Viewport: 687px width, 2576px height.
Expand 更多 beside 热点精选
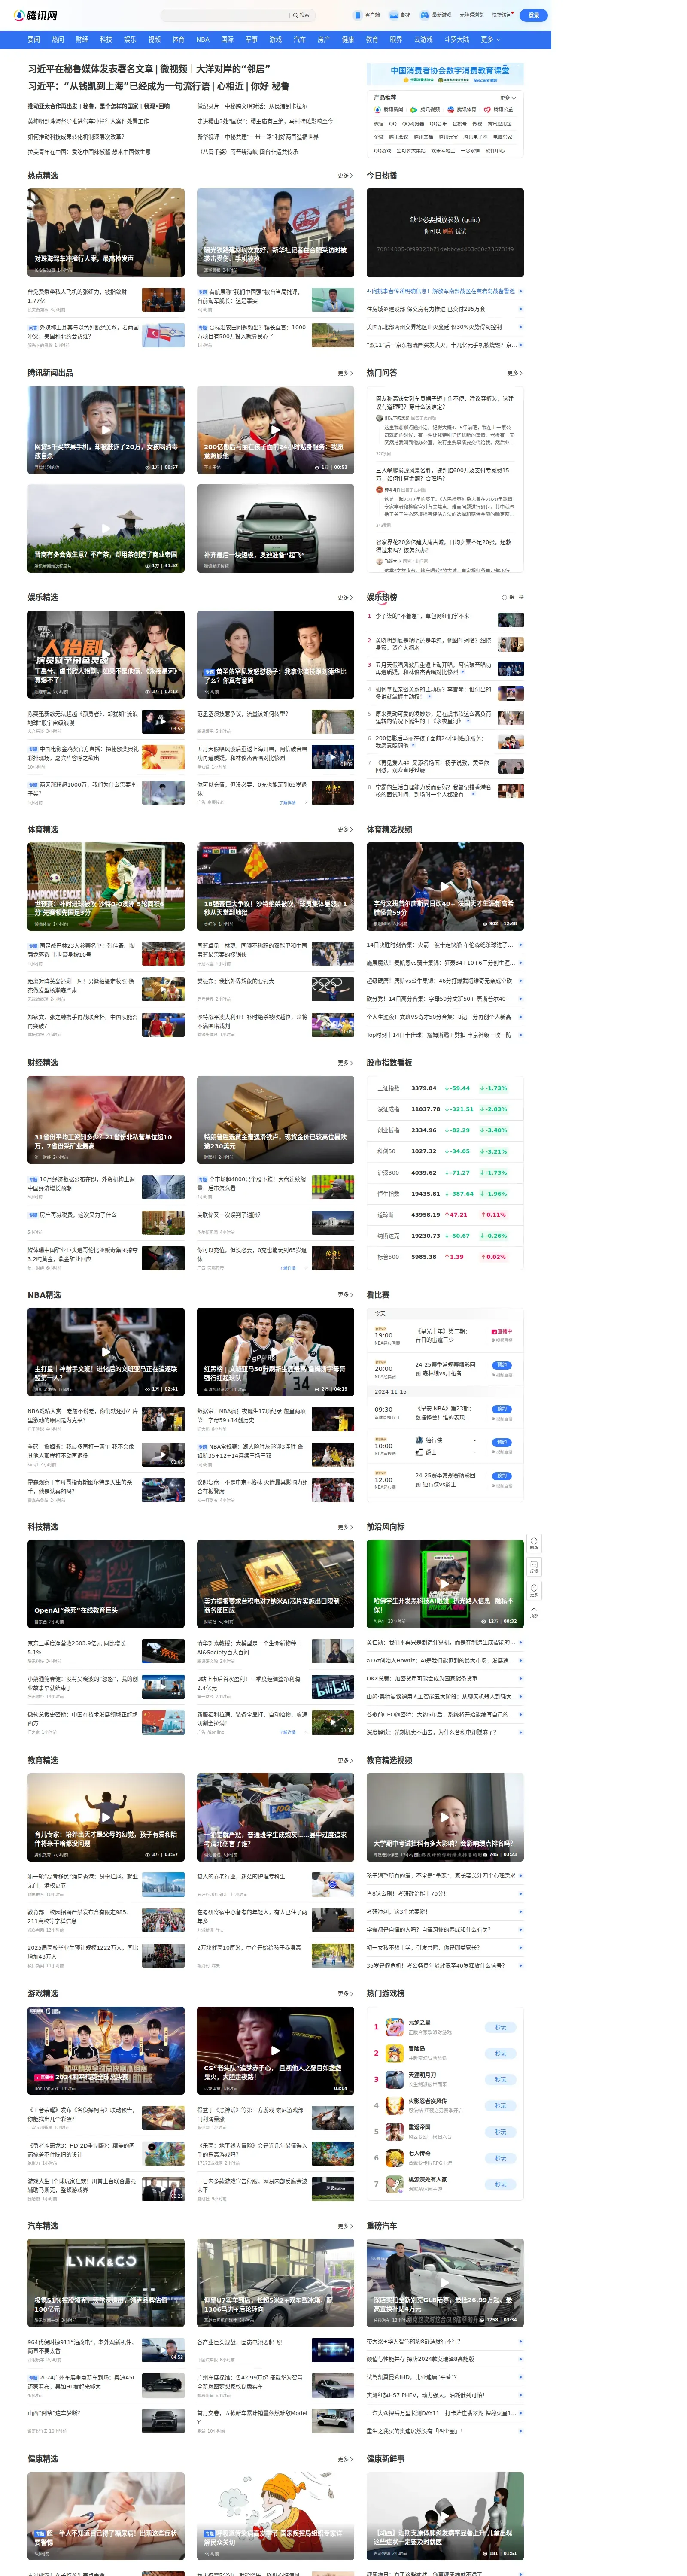(x=345, y=176)
